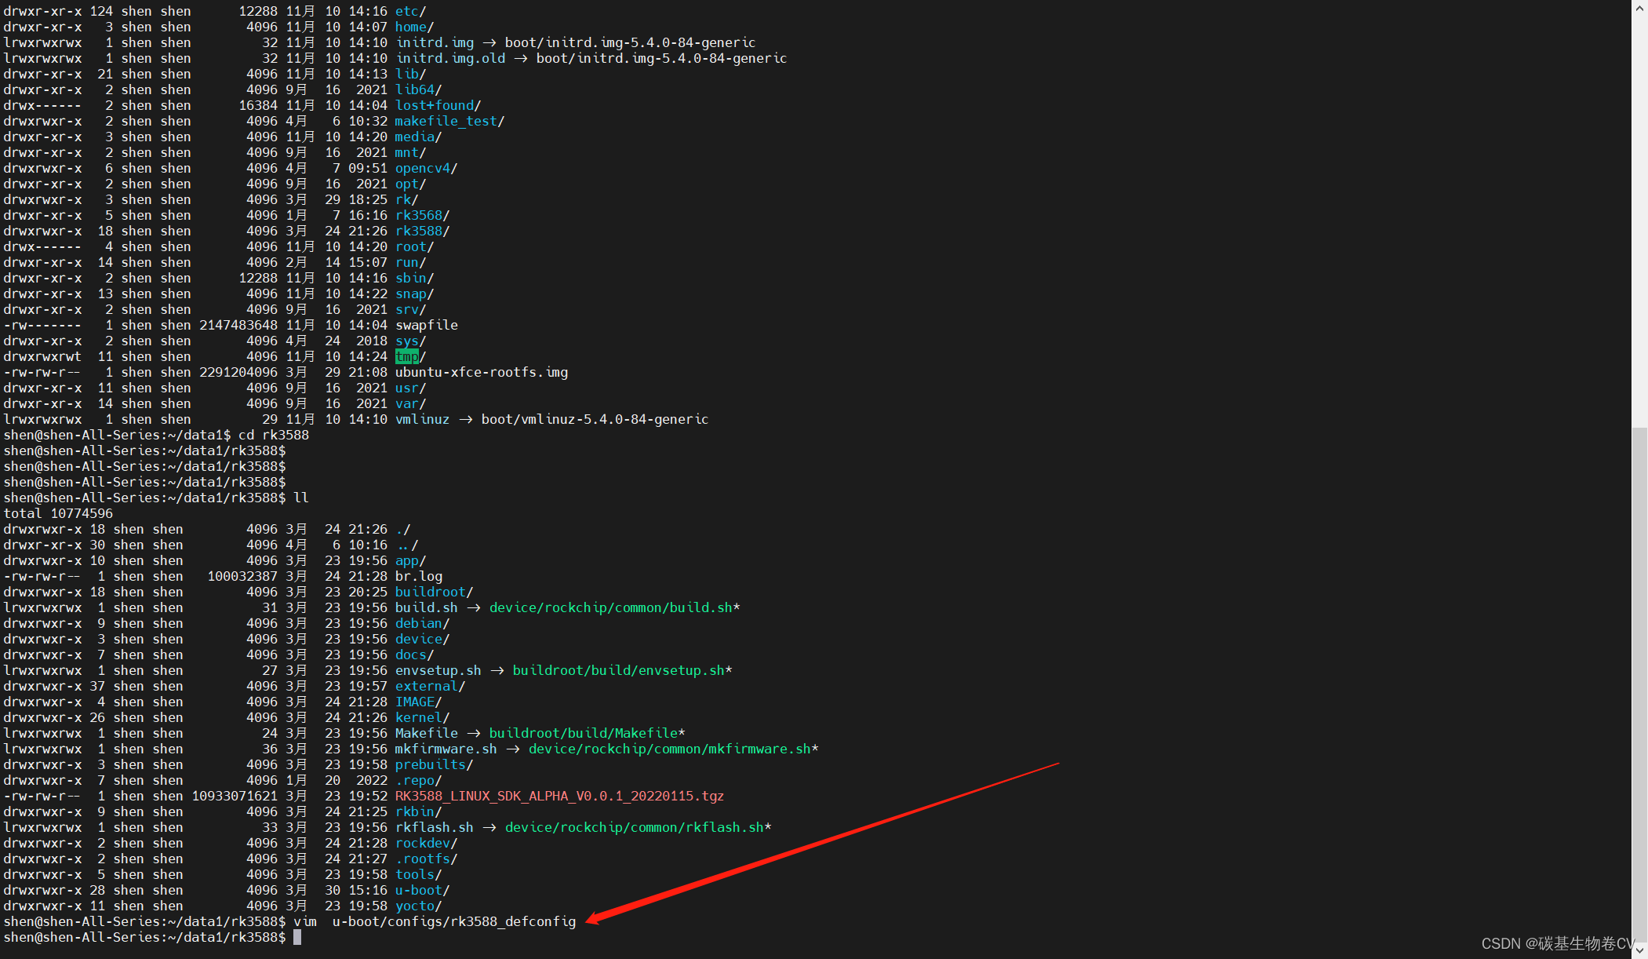The width and height of the screenshot is (1648, 959).
Task: Click the highlighted tmp directory name
Action: (x=406, y=356)
